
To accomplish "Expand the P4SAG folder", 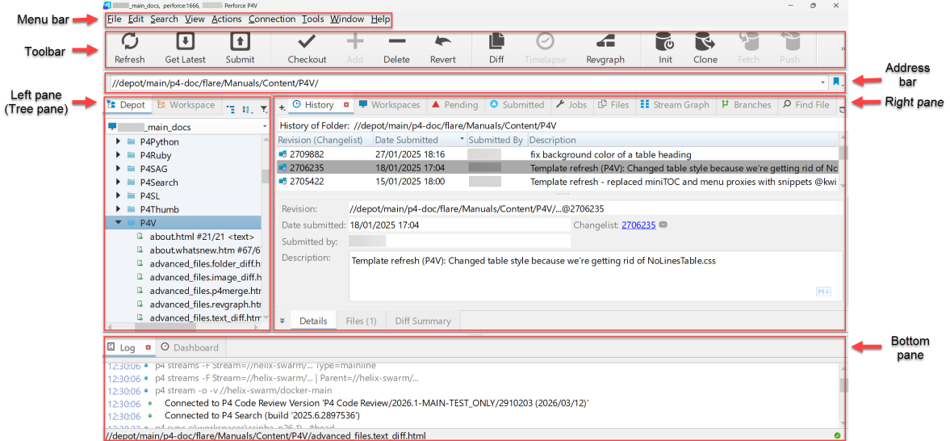I will click(118, 169).
